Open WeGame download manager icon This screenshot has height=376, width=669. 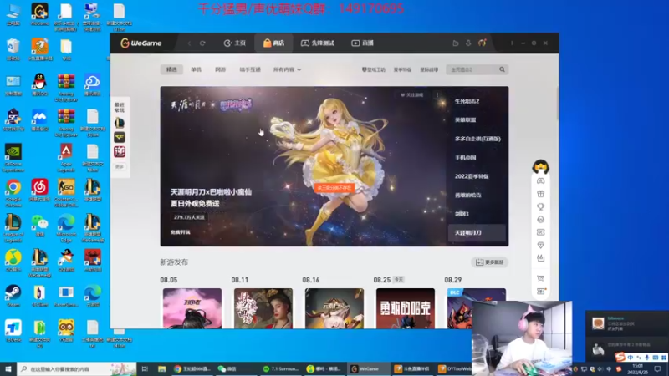tap(468, 43)
